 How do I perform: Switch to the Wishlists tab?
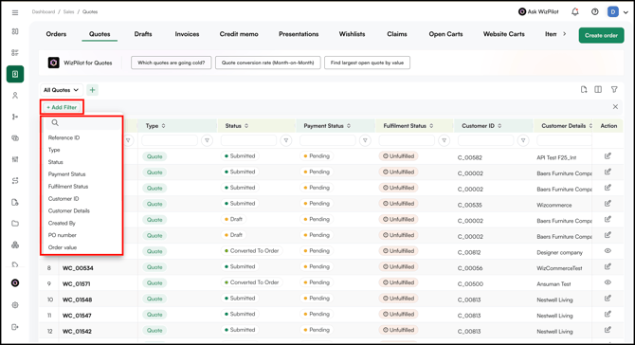pyautogui.click(x=352, y=34)
